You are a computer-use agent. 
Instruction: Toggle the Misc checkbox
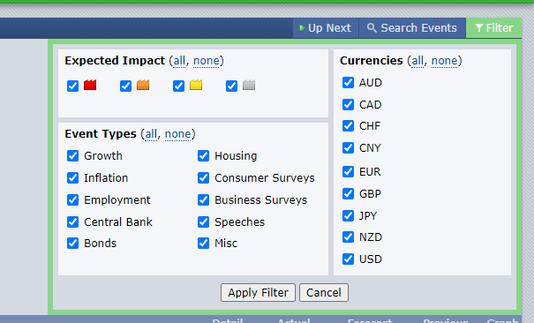(203, 243)
